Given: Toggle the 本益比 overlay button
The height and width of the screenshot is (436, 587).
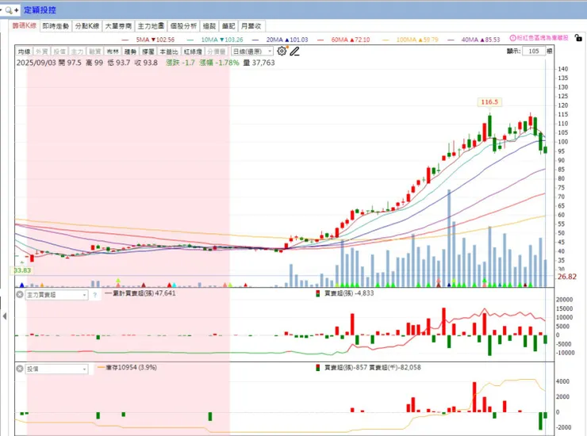Looking at the screenshot, I should point(169,52).
